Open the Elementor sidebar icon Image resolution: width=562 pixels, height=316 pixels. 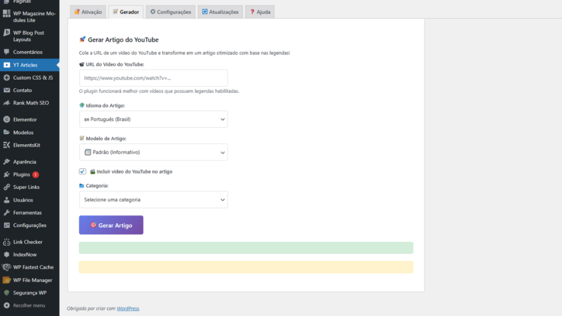coord(7,119)
